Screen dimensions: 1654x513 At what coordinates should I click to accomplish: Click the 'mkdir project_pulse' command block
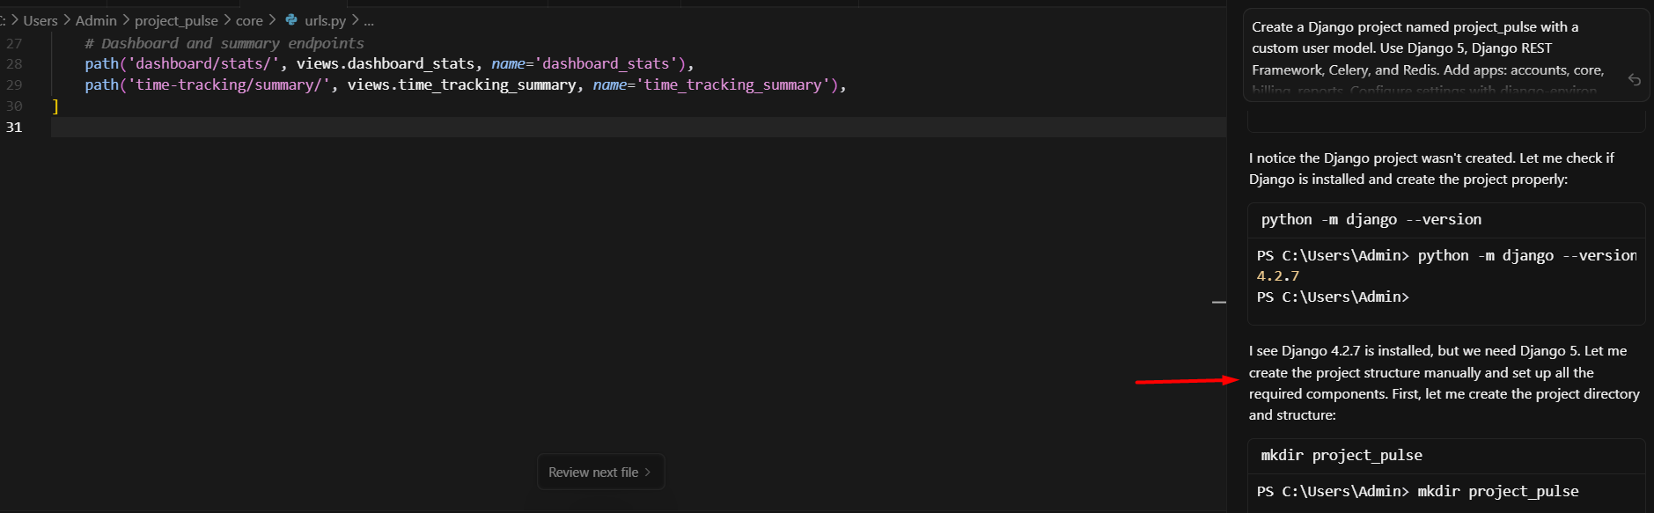(1446, 456)
